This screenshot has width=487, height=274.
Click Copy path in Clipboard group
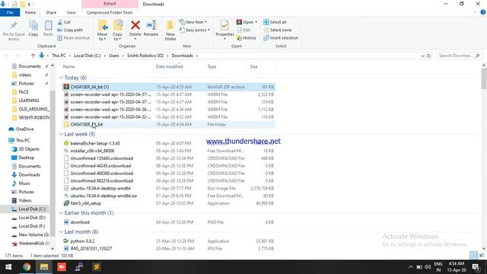click(70, 30)
